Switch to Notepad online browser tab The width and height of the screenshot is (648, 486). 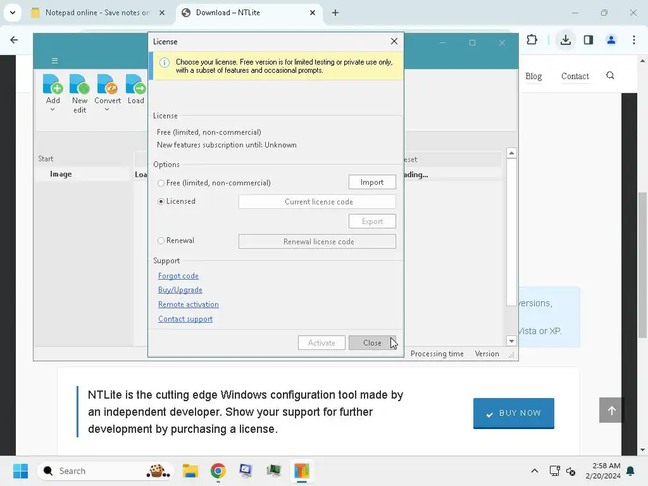pos(98,13)
